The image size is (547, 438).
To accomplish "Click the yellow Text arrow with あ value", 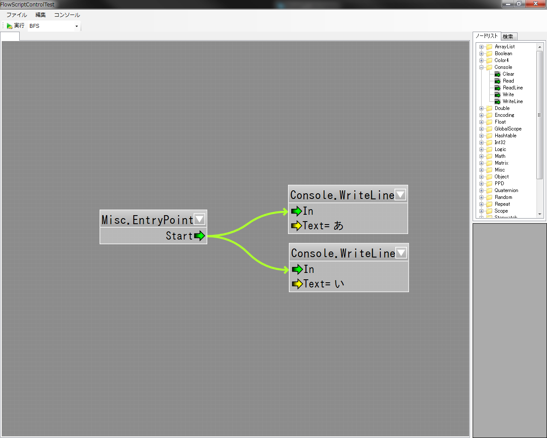I will (296, 225).
